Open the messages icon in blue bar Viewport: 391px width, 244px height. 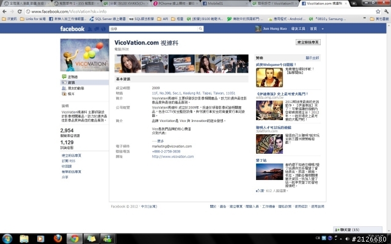click(97, 29)
